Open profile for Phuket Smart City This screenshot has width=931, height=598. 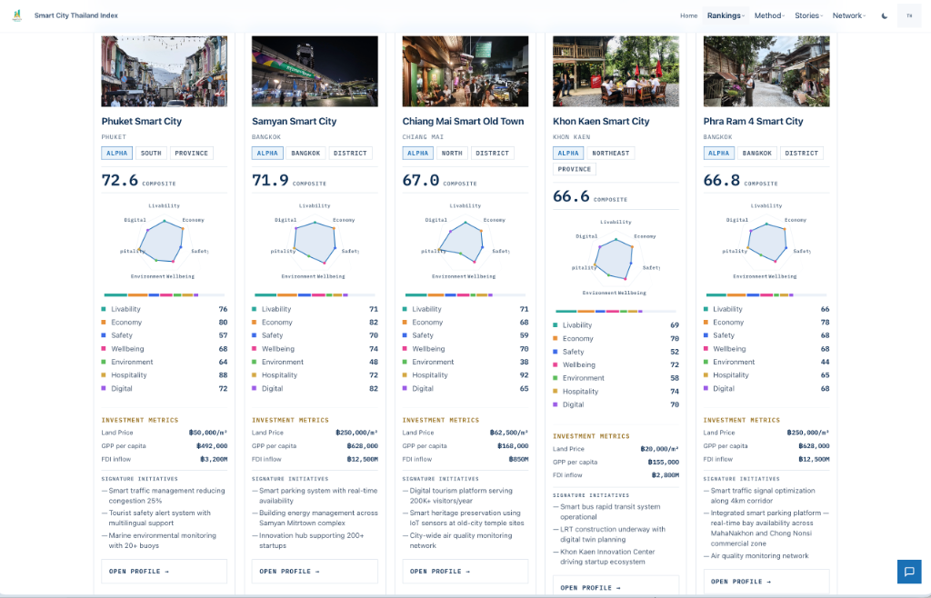(164, 572)
